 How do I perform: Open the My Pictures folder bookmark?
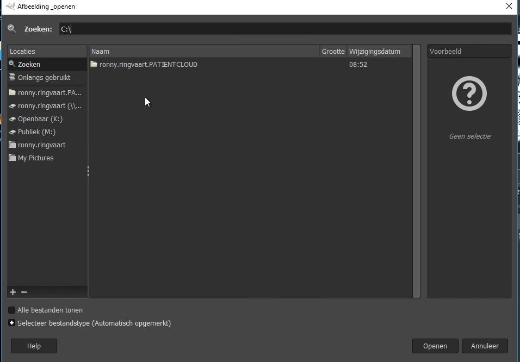(35, 158)
